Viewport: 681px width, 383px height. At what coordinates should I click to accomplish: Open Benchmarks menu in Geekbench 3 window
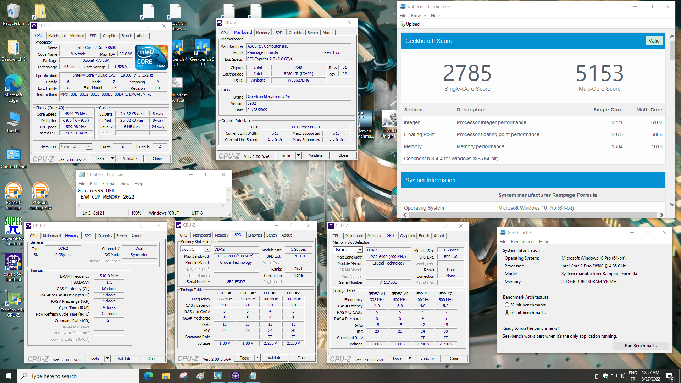(x=522, y=242)
